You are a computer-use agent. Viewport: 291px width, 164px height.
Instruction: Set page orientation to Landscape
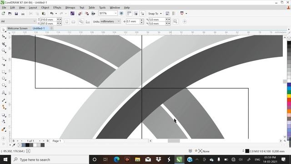click(x=74, y=21)
